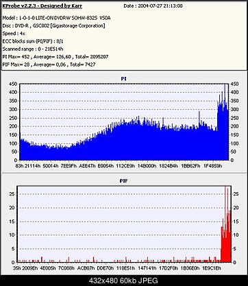Click the 83h label on PI axis

20,166
